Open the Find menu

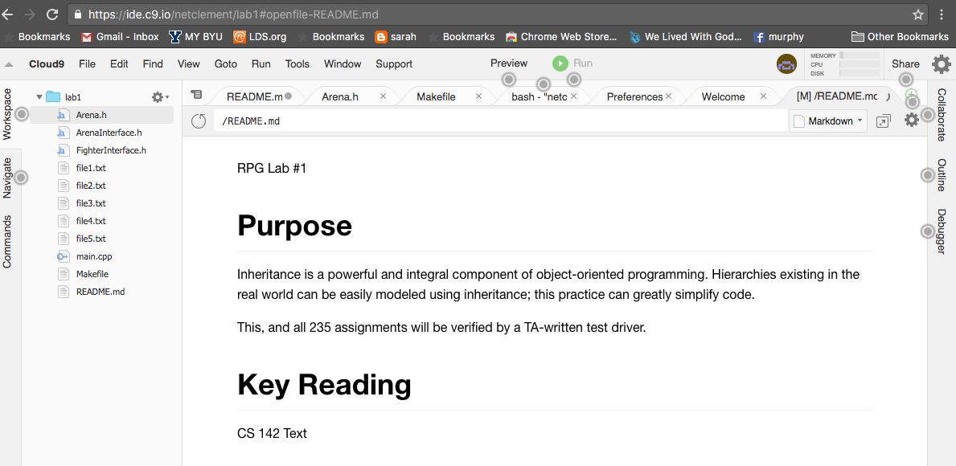tap(153, 64)
